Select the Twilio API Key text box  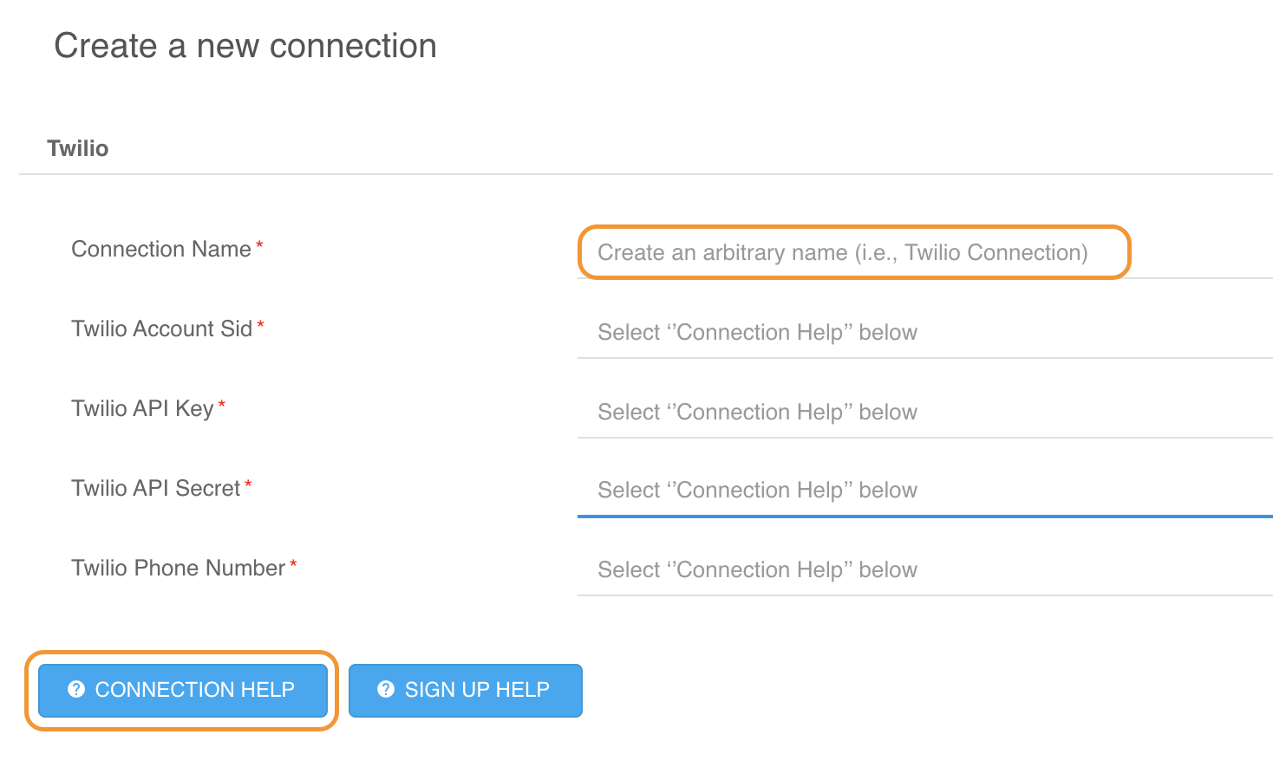click(924, 413)
